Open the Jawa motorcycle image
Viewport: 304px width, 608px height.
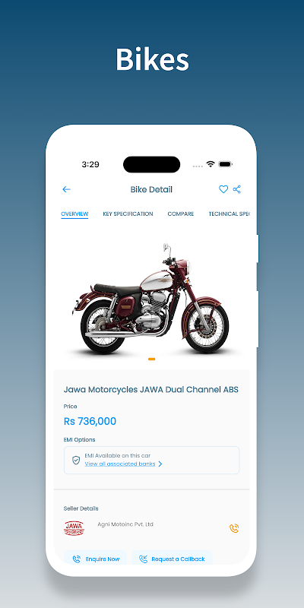151,298
